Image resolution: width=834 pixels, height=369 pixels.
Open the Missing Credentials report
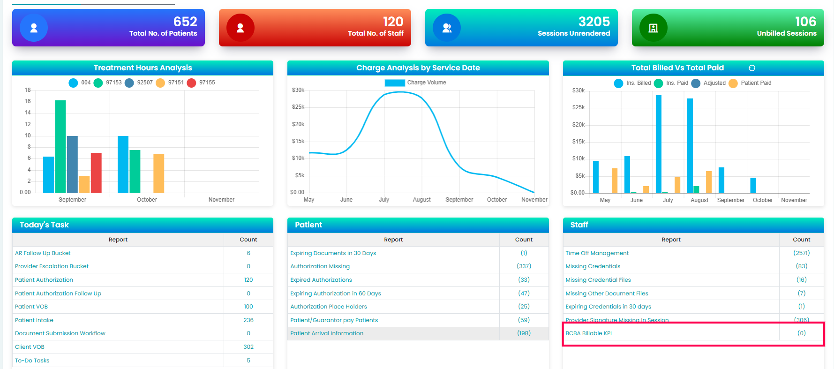coord(593,266)
